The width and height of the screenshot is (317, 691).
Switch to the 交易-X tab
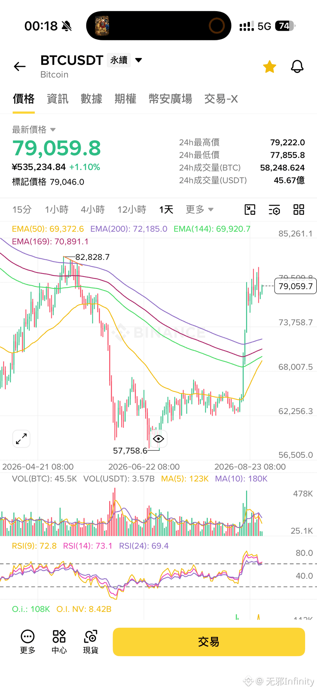(x=221, y=99)
